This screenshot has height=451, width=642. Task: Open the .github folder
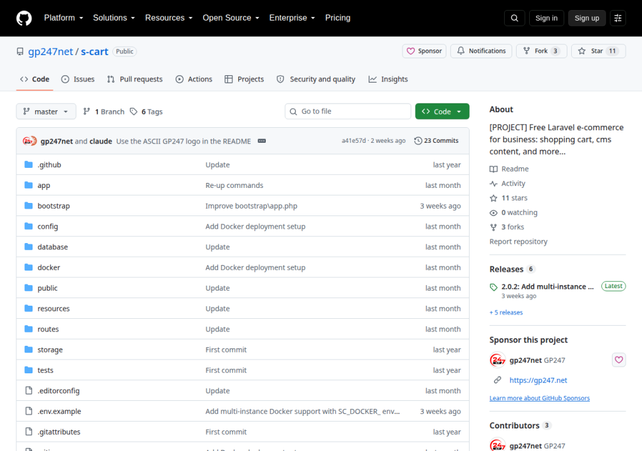pos(49,165)
